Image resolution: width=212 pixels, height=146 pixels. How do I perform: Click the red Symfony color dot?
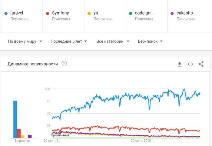(48, 13)
